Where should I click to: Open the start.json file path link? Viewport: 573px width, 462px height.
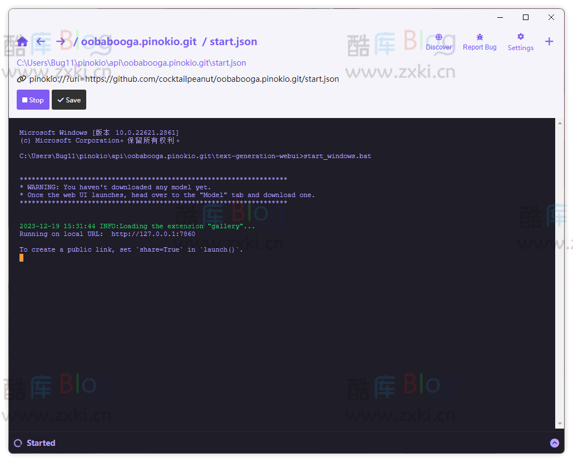pos(131,62)
